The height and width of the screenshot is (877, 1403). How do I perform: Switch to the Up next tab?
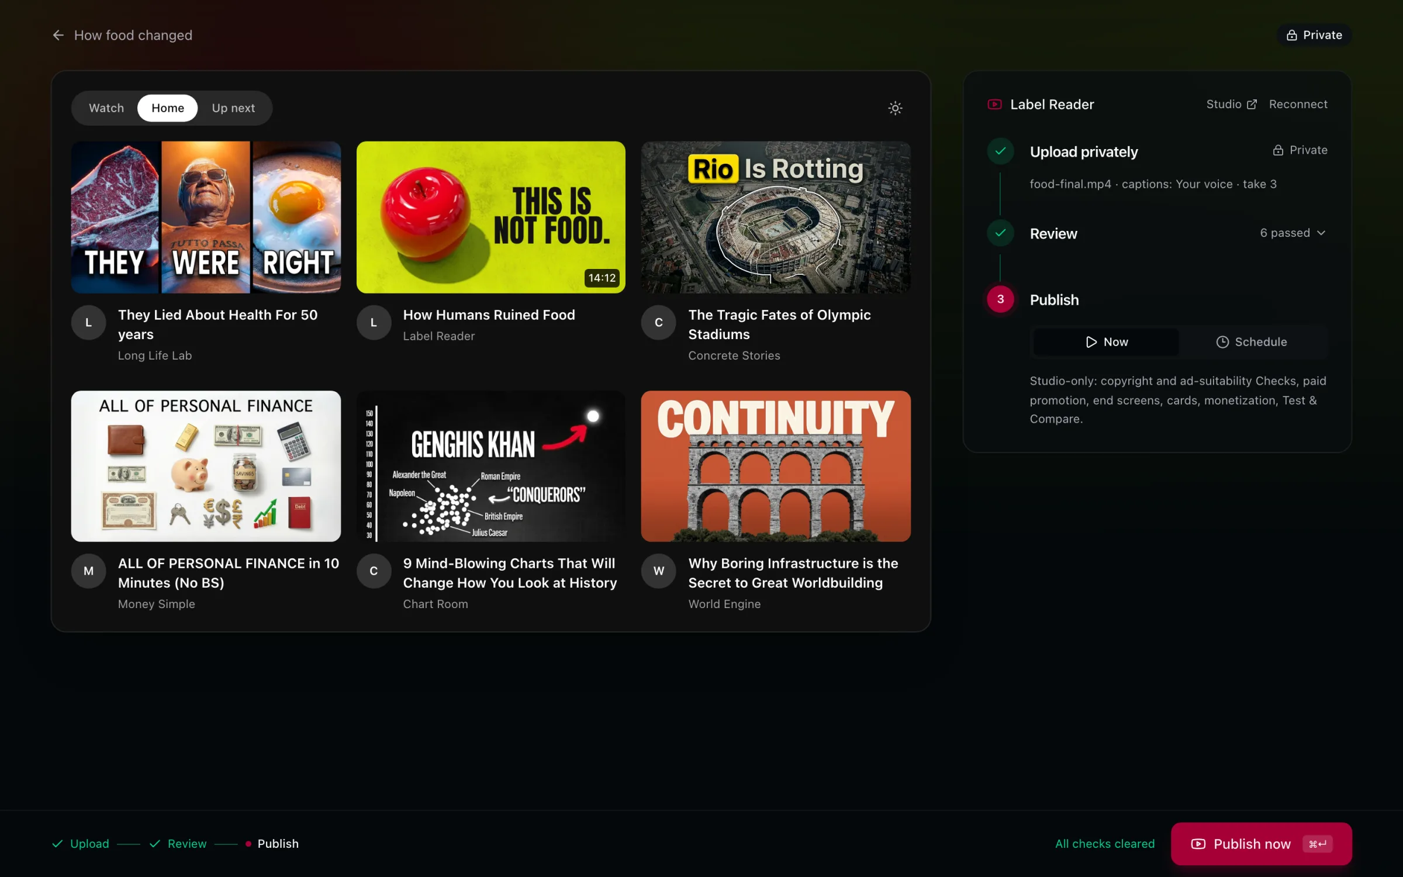(233, 108)
